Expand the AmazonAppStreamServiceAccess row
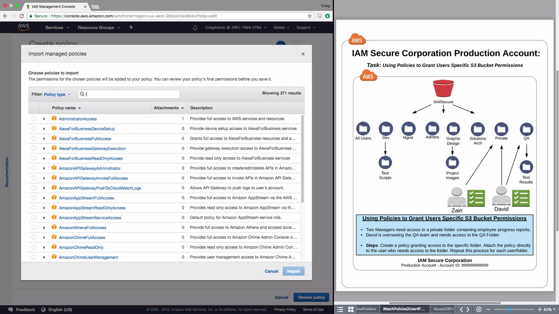This screenshot has height=314, width=559. [x=44, y=218]
